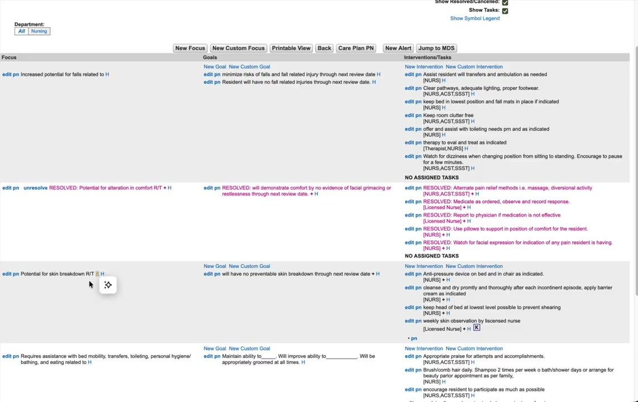Create a New Alert

[398, 49]
